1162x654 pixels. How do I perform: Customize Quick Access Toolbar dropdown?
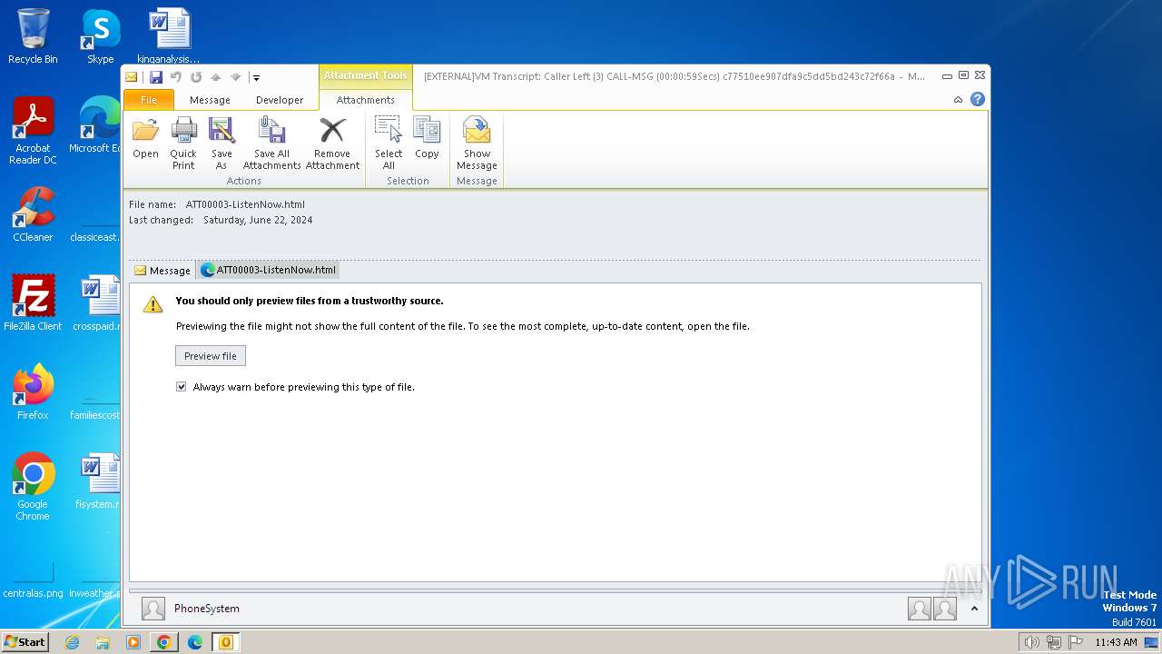(257, 78)
